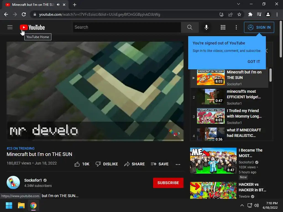The image size is (283, 212).
Task: Click the playlist panel scrollbar
Action: (270, 75)
